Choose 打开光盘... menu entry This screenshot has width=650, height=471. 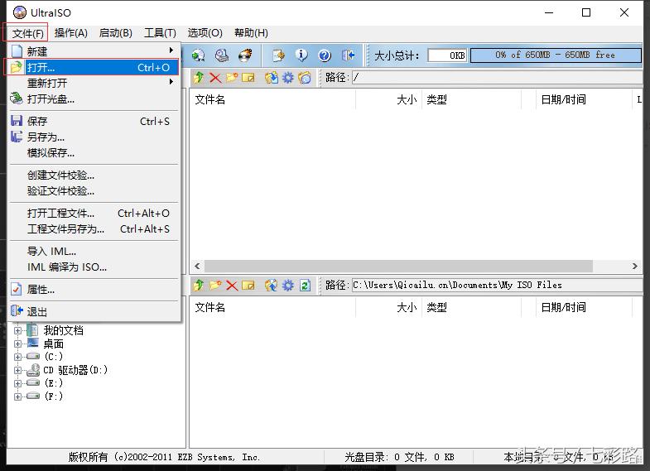[94, 99]
